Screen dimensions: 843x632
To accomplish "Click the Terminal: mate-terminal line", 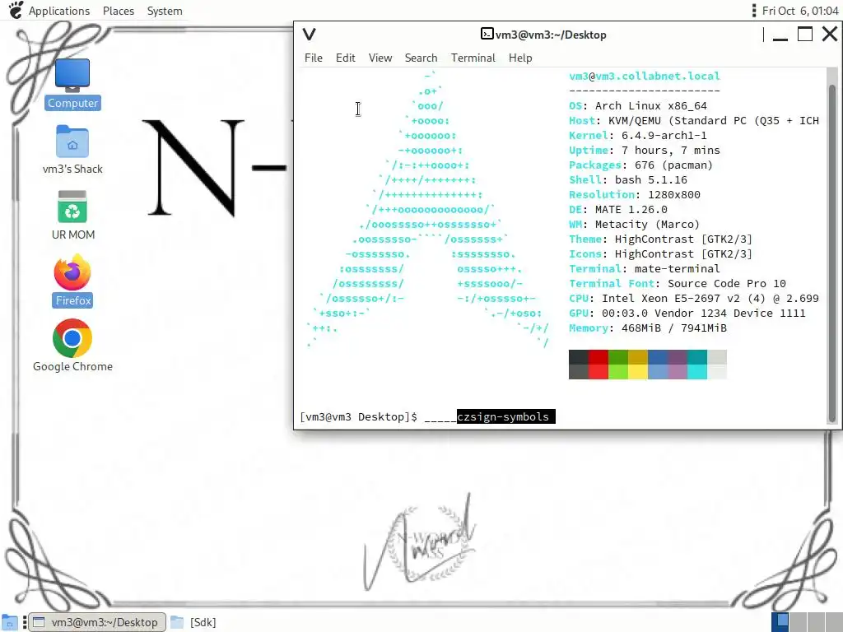I will point(644,269).
